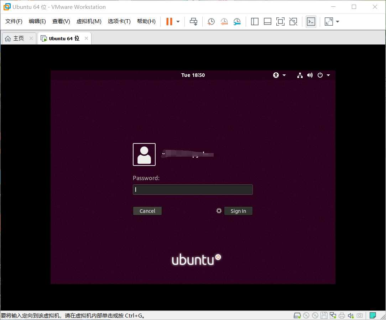Click the Ubuntu power icon

[320, 75]
